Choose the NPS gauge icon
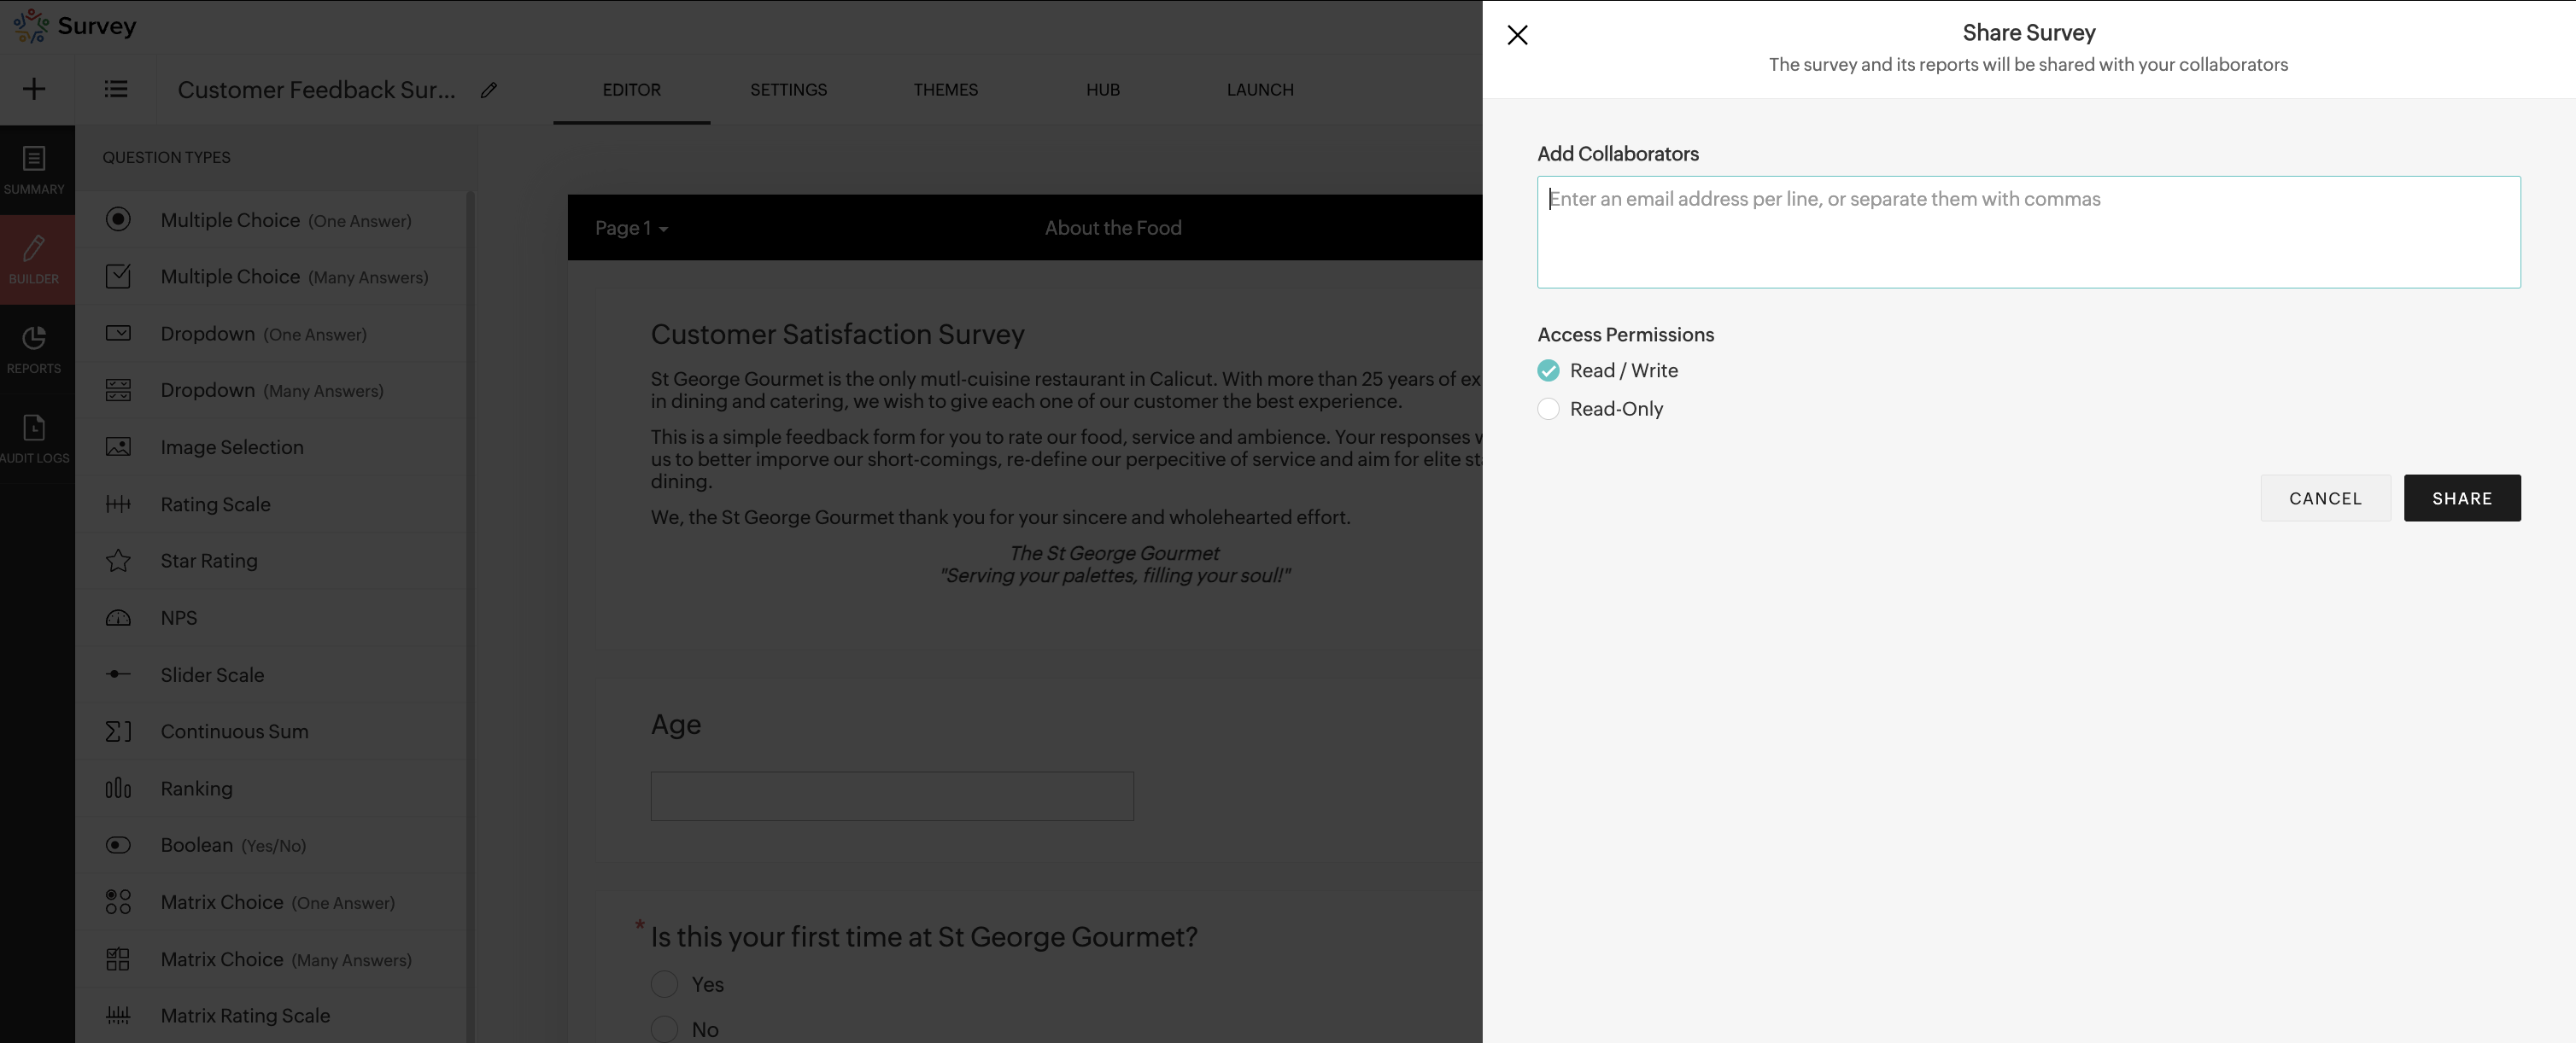2576x1043 pixels. 118,617
